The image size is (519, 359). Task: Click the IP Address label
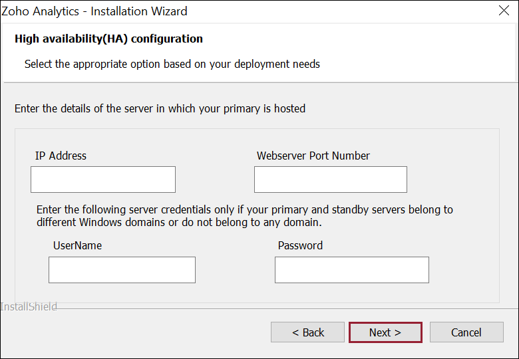pos(61,156)
